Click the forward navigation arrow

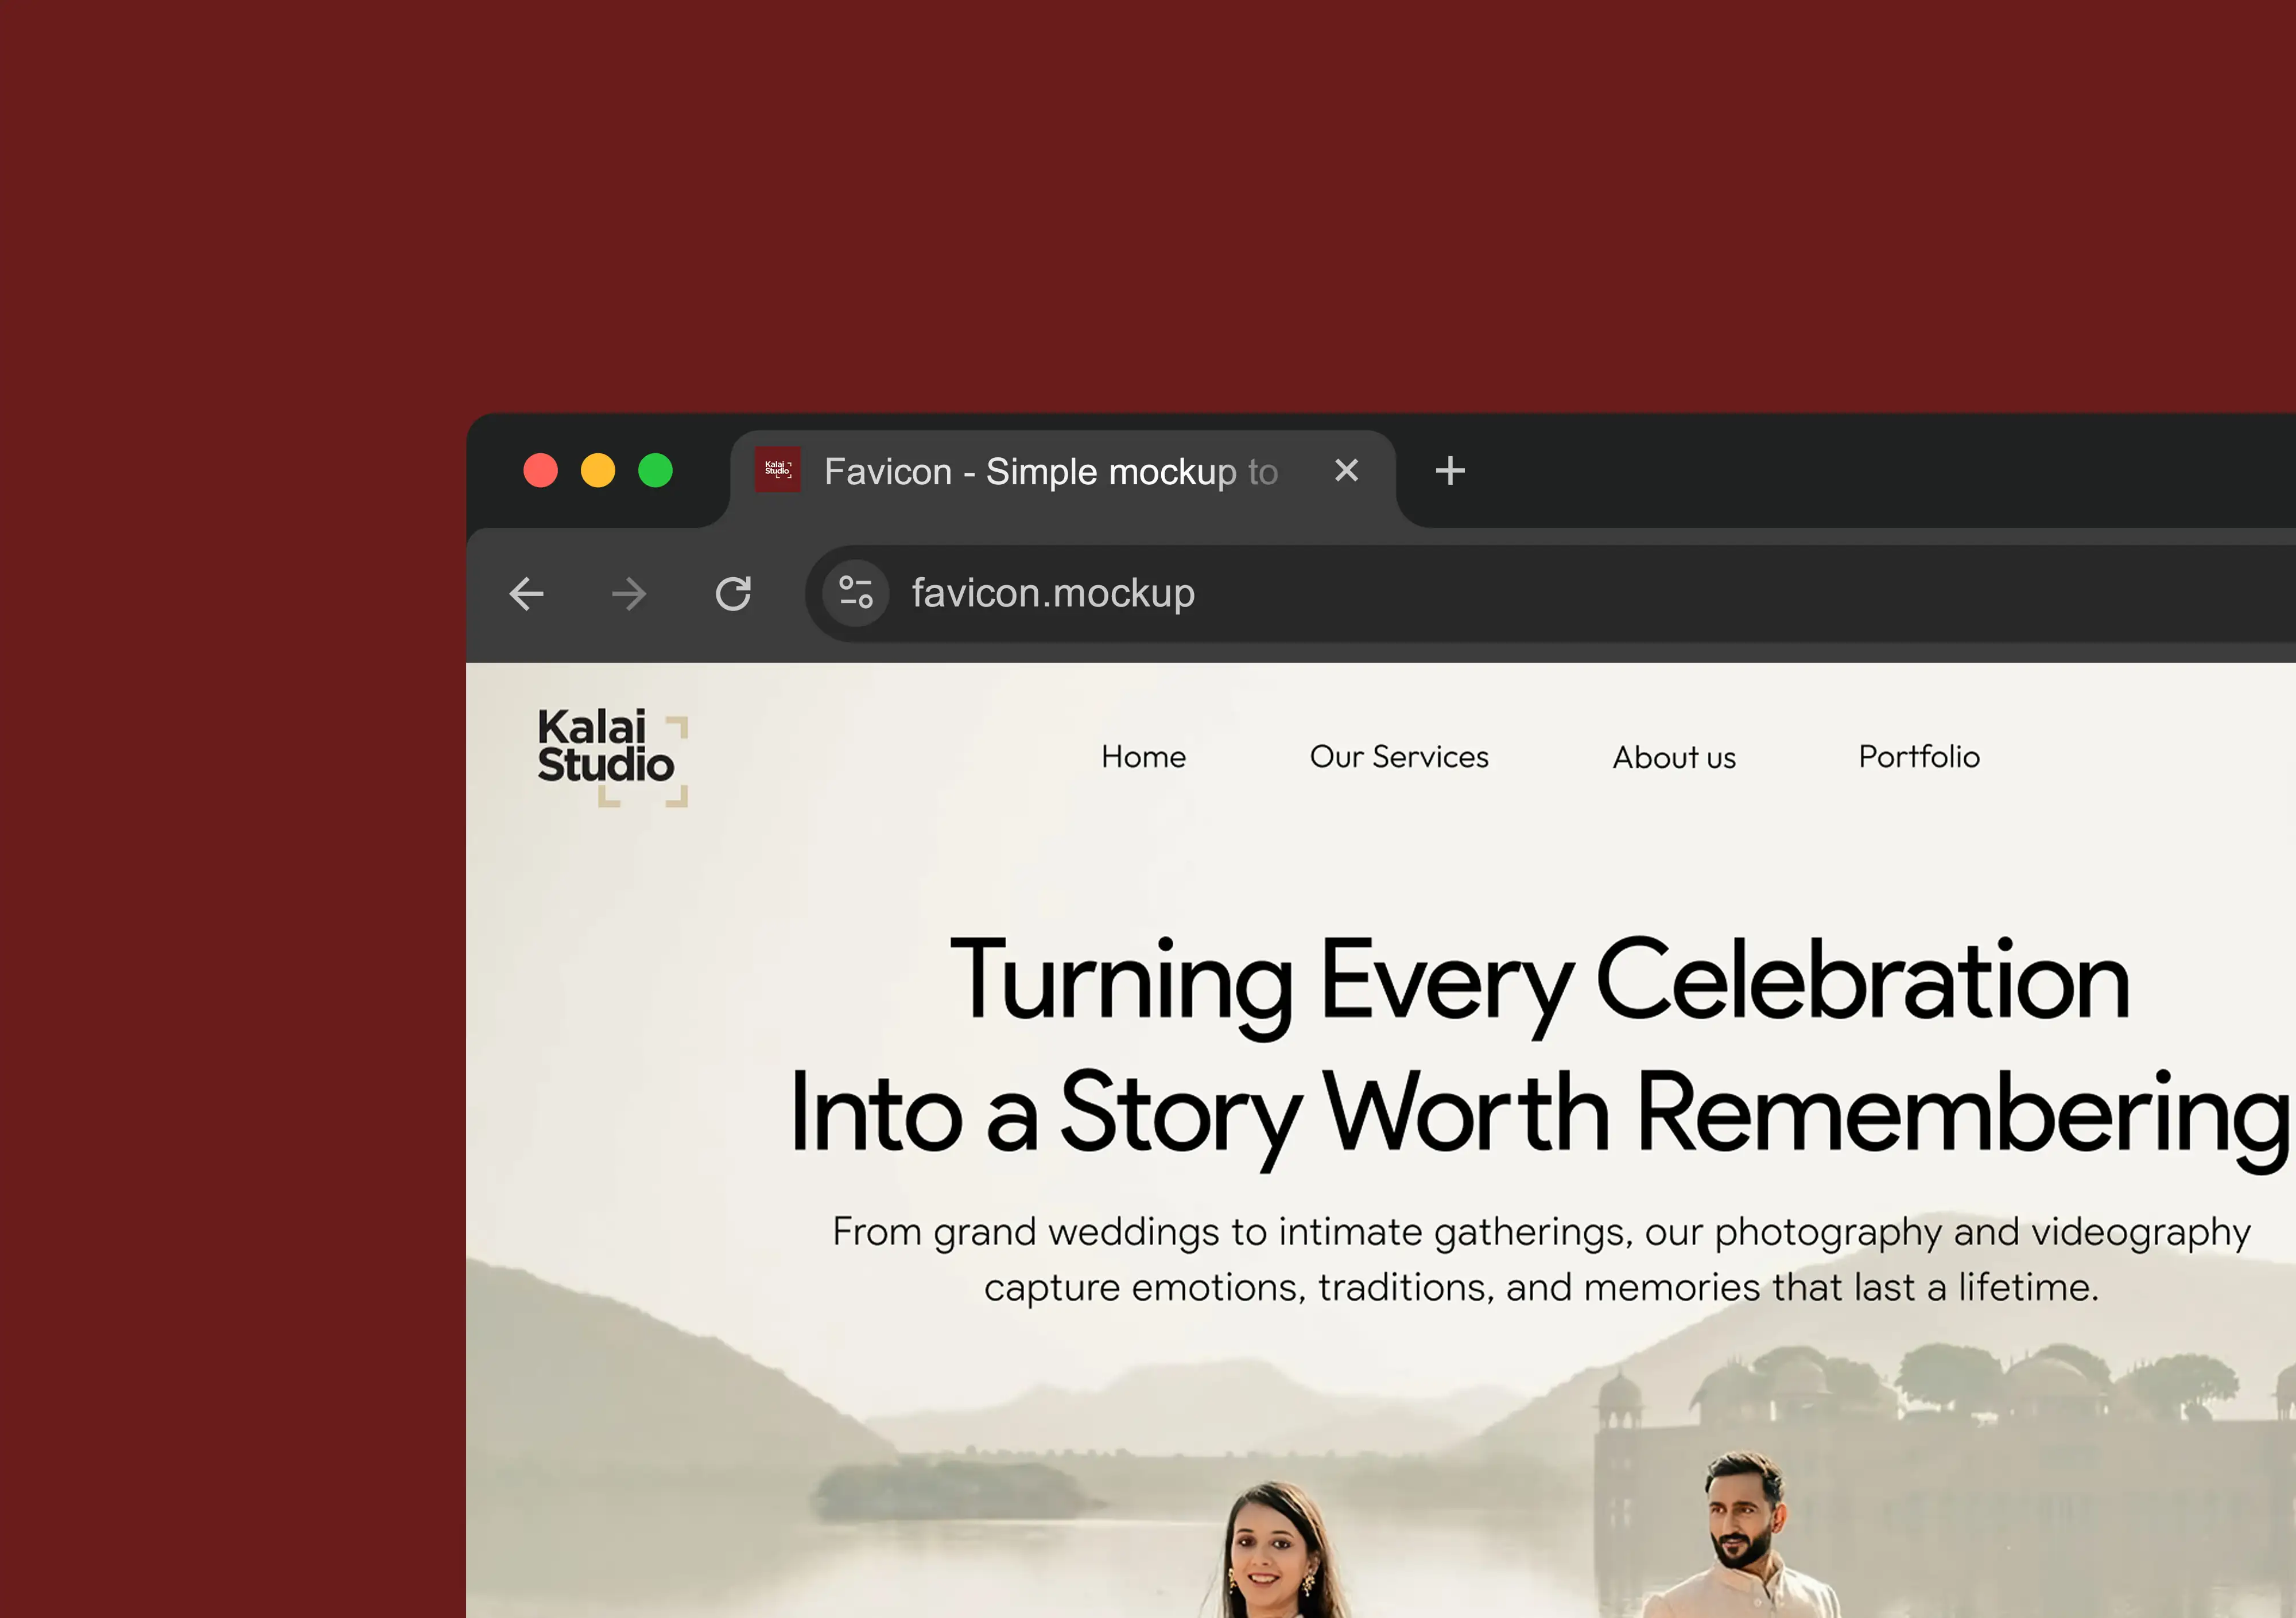pos(629,594)
